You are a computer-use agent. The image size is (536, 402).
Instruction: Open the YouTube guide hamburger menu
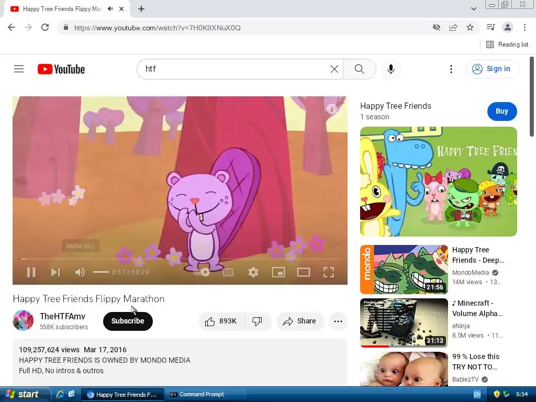click(x=19, y=69)
